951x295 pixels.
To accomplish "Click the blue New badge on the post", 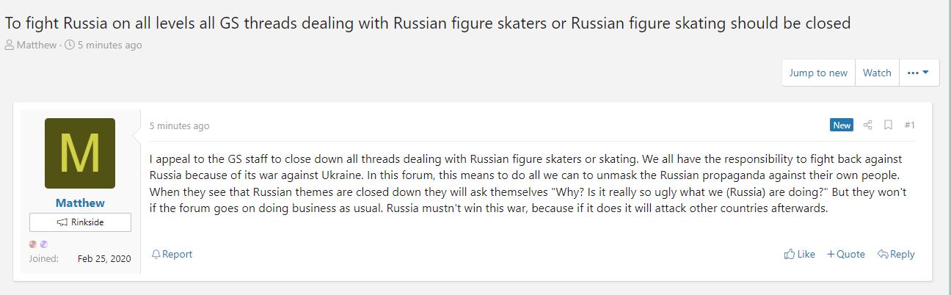I will pyautogui.click(x=842, y=125).
